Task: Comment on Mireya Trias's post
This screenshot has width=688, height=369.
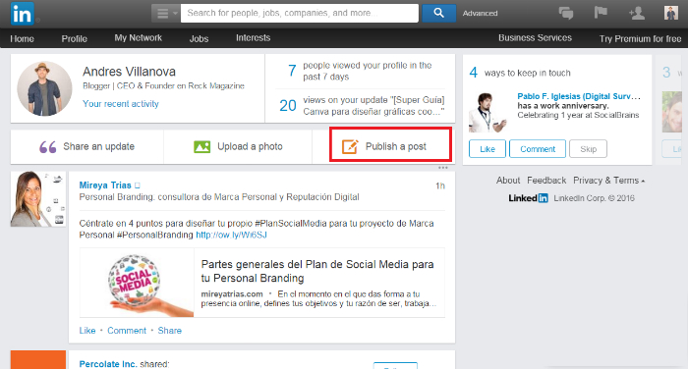Action: (127, 331)
